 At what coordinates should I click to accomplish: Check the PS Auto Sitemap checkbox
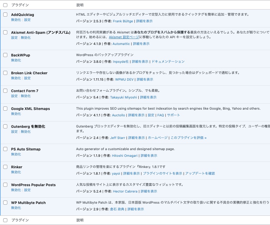coord(5,149)
